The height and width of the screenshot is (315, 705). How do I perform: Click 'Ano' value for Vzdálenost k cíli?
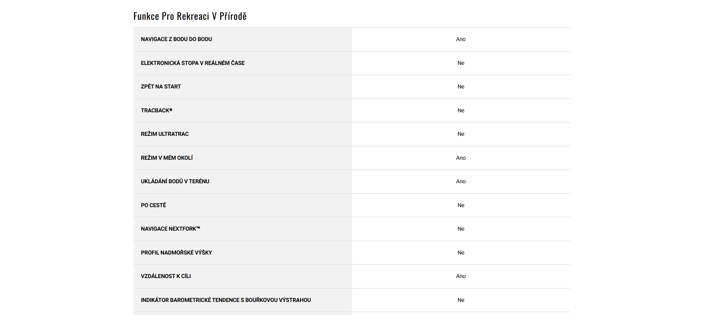461,276
